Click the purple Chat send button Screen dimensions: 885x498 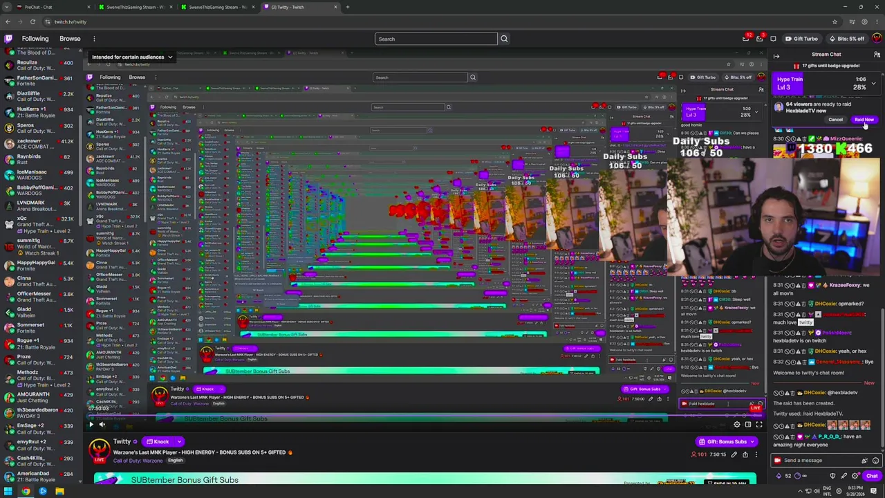click(x=872, y=476)
